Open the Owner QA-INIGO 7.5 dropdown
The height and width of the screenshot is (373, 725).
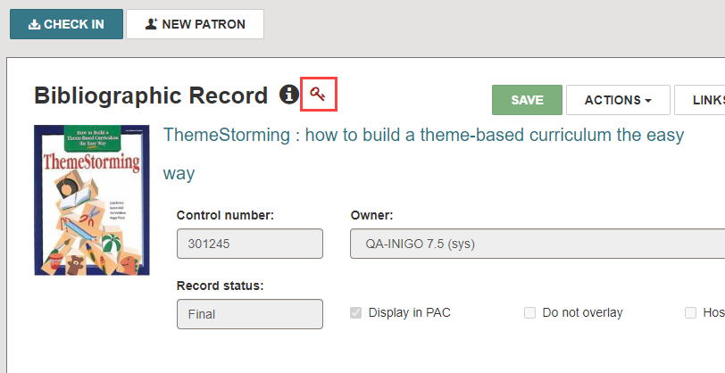click(x=537, y=244)
